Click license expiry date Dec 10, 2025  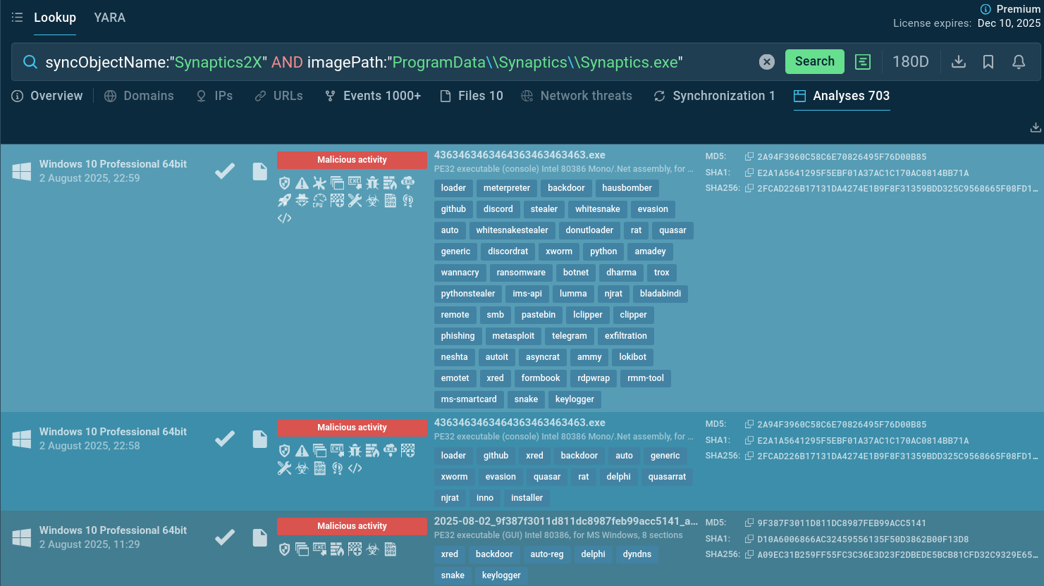1009,23
